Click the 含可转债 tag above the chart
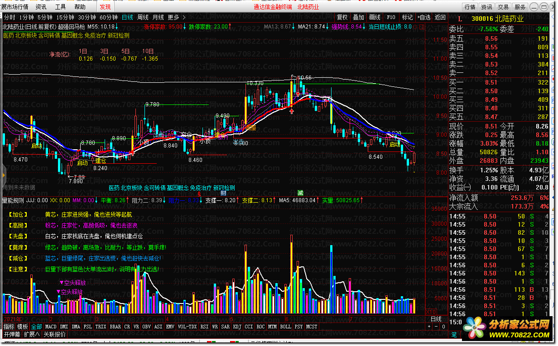Image resolution: width=558 pixels, height=346 pixels. click(49, 35)
